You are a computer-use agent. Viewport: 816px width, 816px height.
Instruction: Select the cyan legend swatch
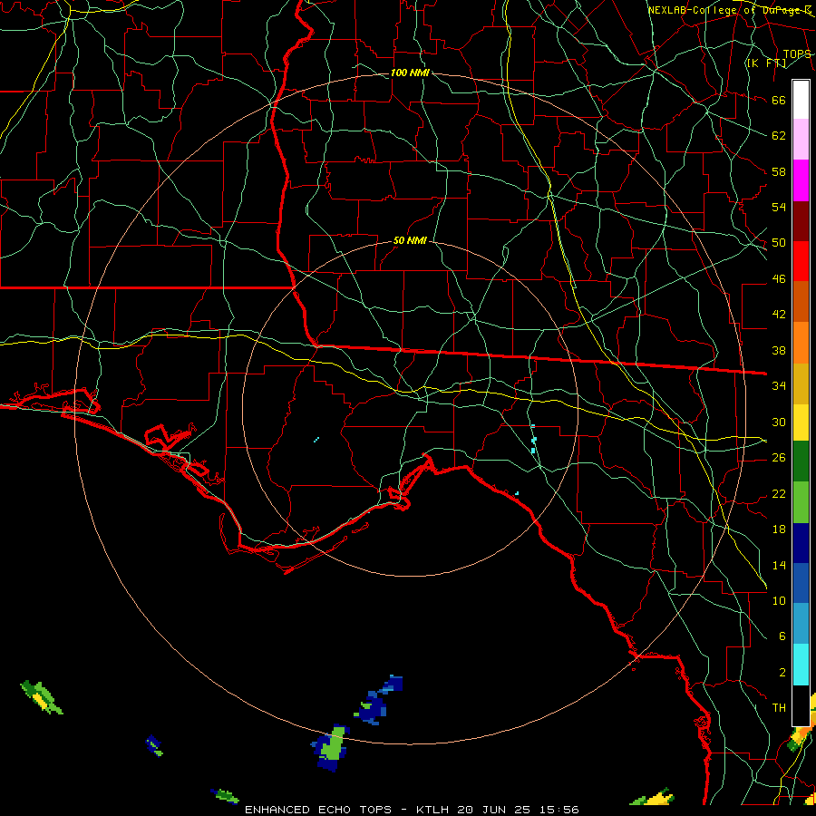click(x=801, y=665)
